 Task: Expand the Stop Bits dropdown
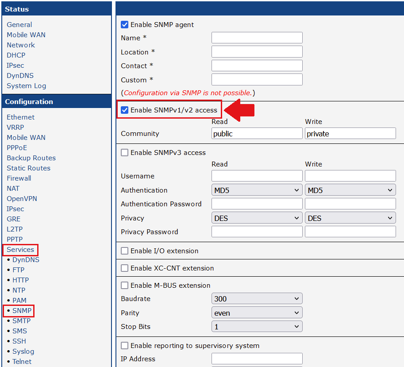[x=257, y=327]
